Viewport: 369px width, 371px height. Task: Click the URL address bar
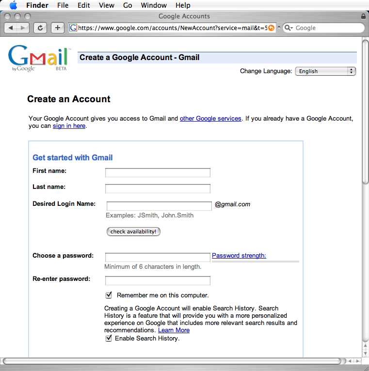173,28
